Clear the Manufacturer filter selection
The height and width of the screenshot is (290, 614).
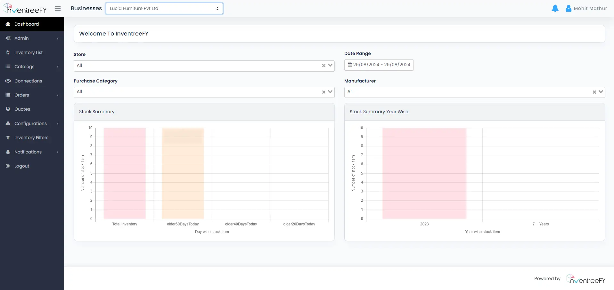[594, 92]
